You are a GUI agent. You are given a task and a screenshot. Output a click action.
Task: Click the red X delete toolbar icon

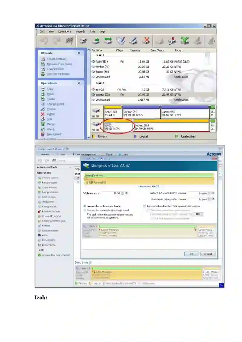click(x=146, y=41)
